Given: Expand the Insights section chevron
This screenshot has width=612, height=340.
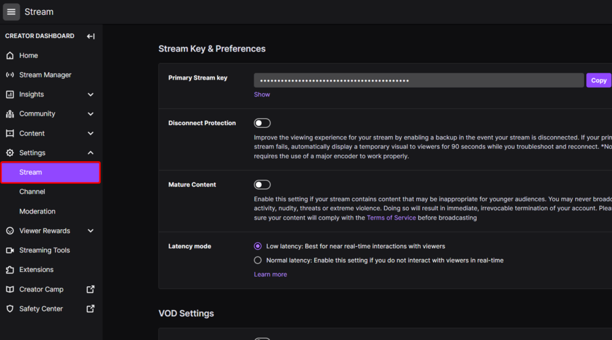Looking at the screenshot, I should 90,95.
